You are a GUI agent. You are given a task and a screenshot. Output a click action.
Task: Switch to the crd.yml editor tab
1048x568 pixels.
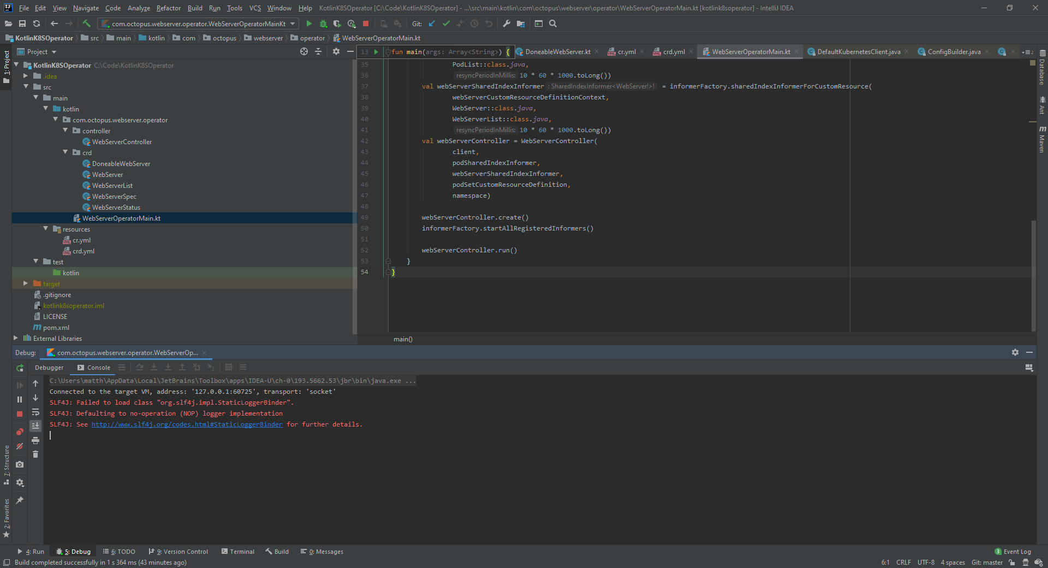[673, 52]
